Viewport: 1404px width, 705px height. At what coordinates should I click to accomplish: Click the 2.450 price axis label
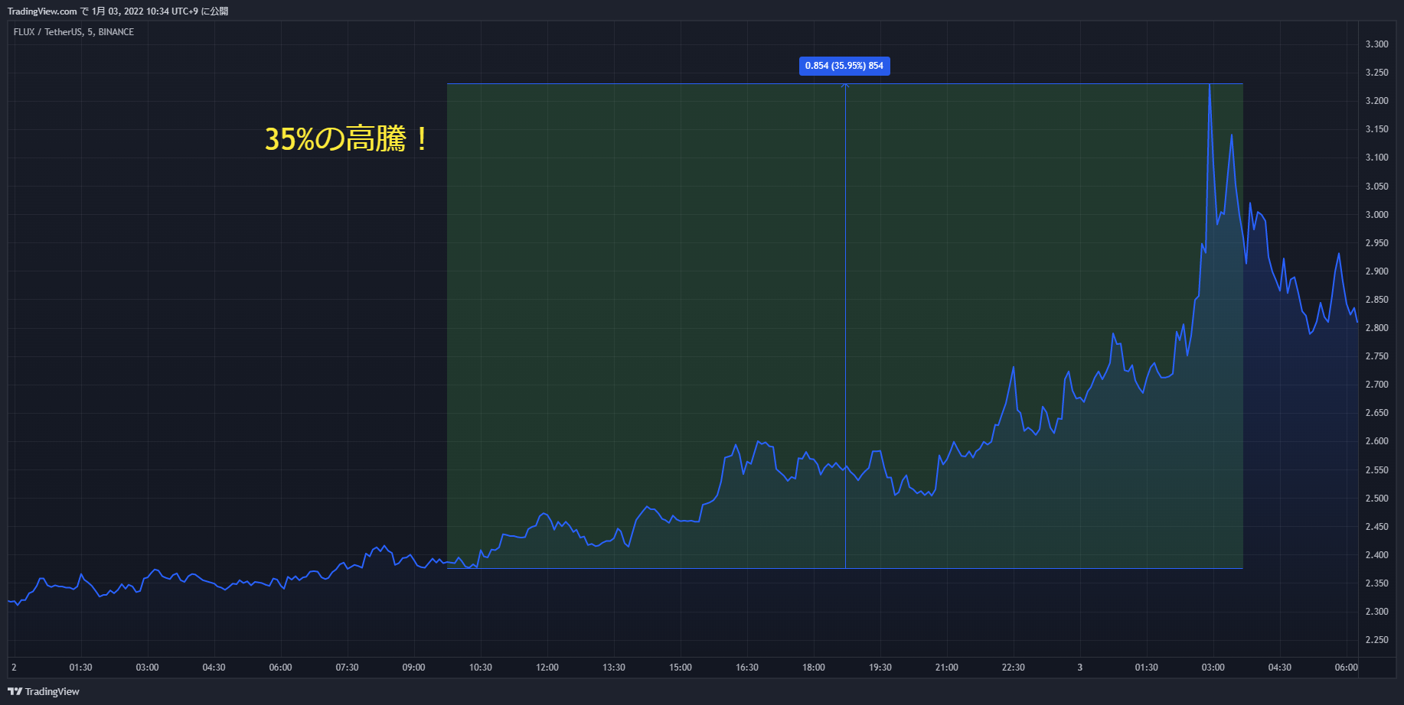click(x=1376, y=527)
